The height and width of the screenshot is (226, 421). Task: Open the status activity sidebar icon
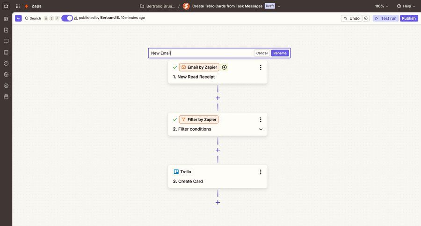pyautogui.click(x=6, y=75)
